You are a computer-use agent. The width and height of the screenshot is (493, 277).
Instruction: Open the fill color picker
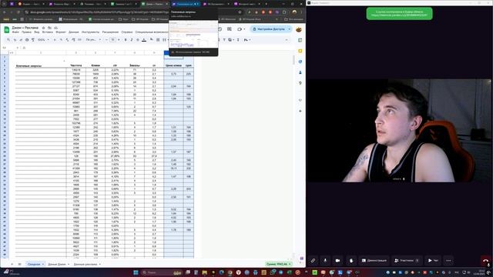152,40
